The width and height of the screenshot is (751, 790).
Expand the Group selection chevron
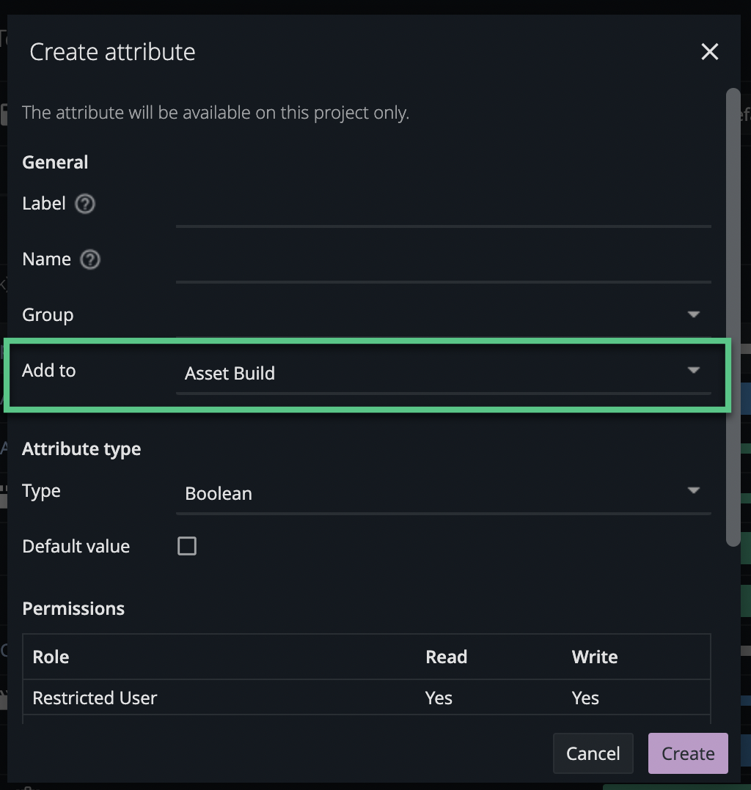(694, 314)
